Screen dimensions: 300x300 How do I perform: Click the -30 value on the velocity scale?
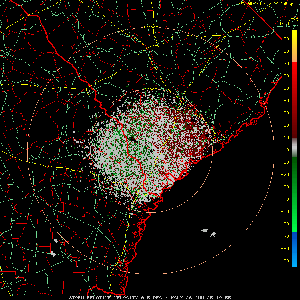(285, 187)
